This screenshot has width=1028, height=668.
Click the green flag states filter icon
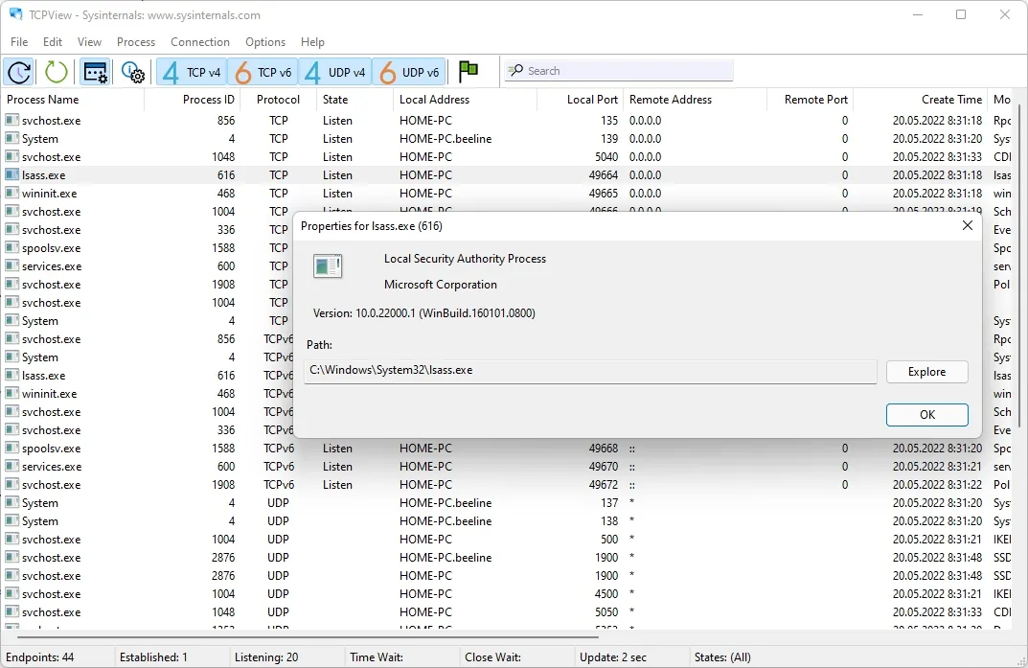468,71
